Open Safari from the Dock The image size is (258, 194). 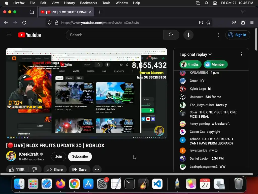point(47,184)
